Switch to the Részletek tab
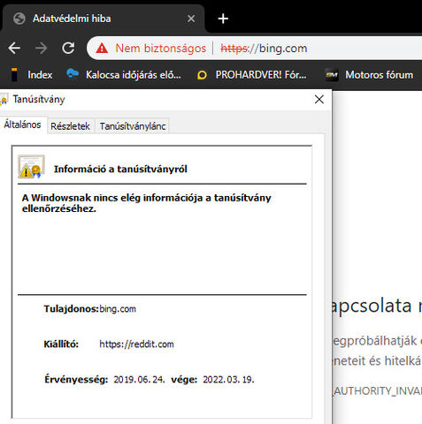The width and height of the screenshot is (422, 424). click(70, 126)
